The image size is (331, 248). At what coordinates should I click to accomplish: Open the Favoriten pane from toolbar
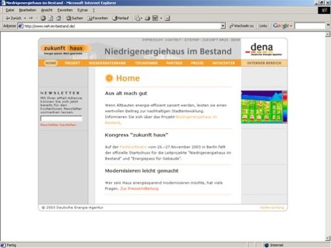97,19
